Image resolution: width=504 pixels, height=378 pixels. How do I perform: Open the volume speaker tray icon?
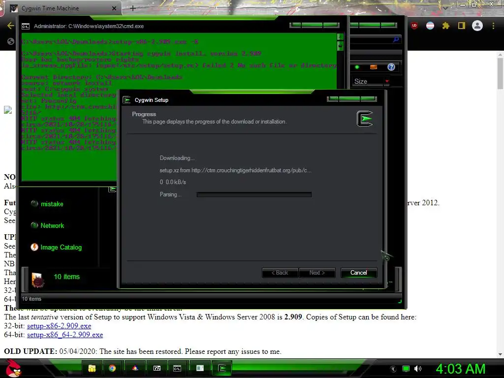pyautogui.click(x=417, y=369)
